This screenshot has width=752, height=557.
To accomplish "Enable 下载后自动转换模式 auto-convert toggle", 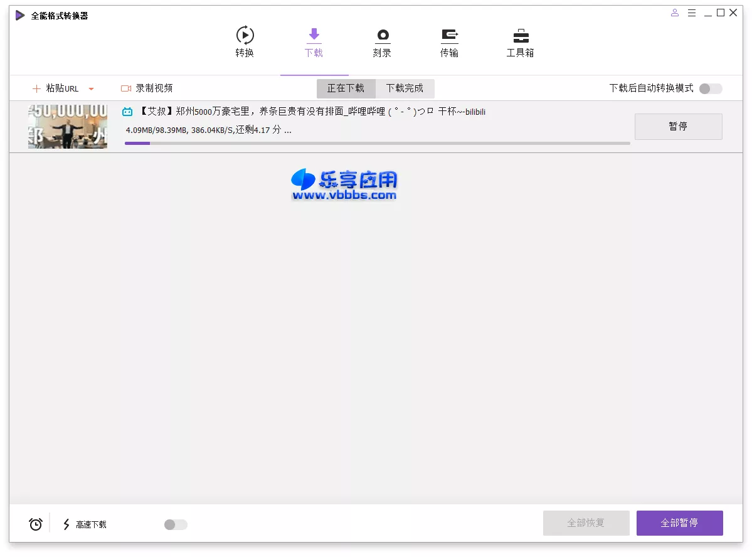I will point(709,89).
